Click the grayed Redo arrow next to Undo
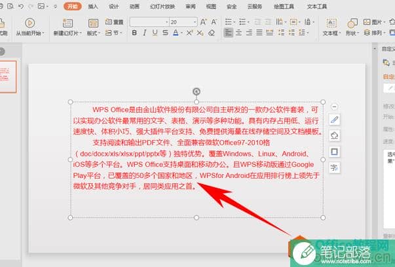 31,6
